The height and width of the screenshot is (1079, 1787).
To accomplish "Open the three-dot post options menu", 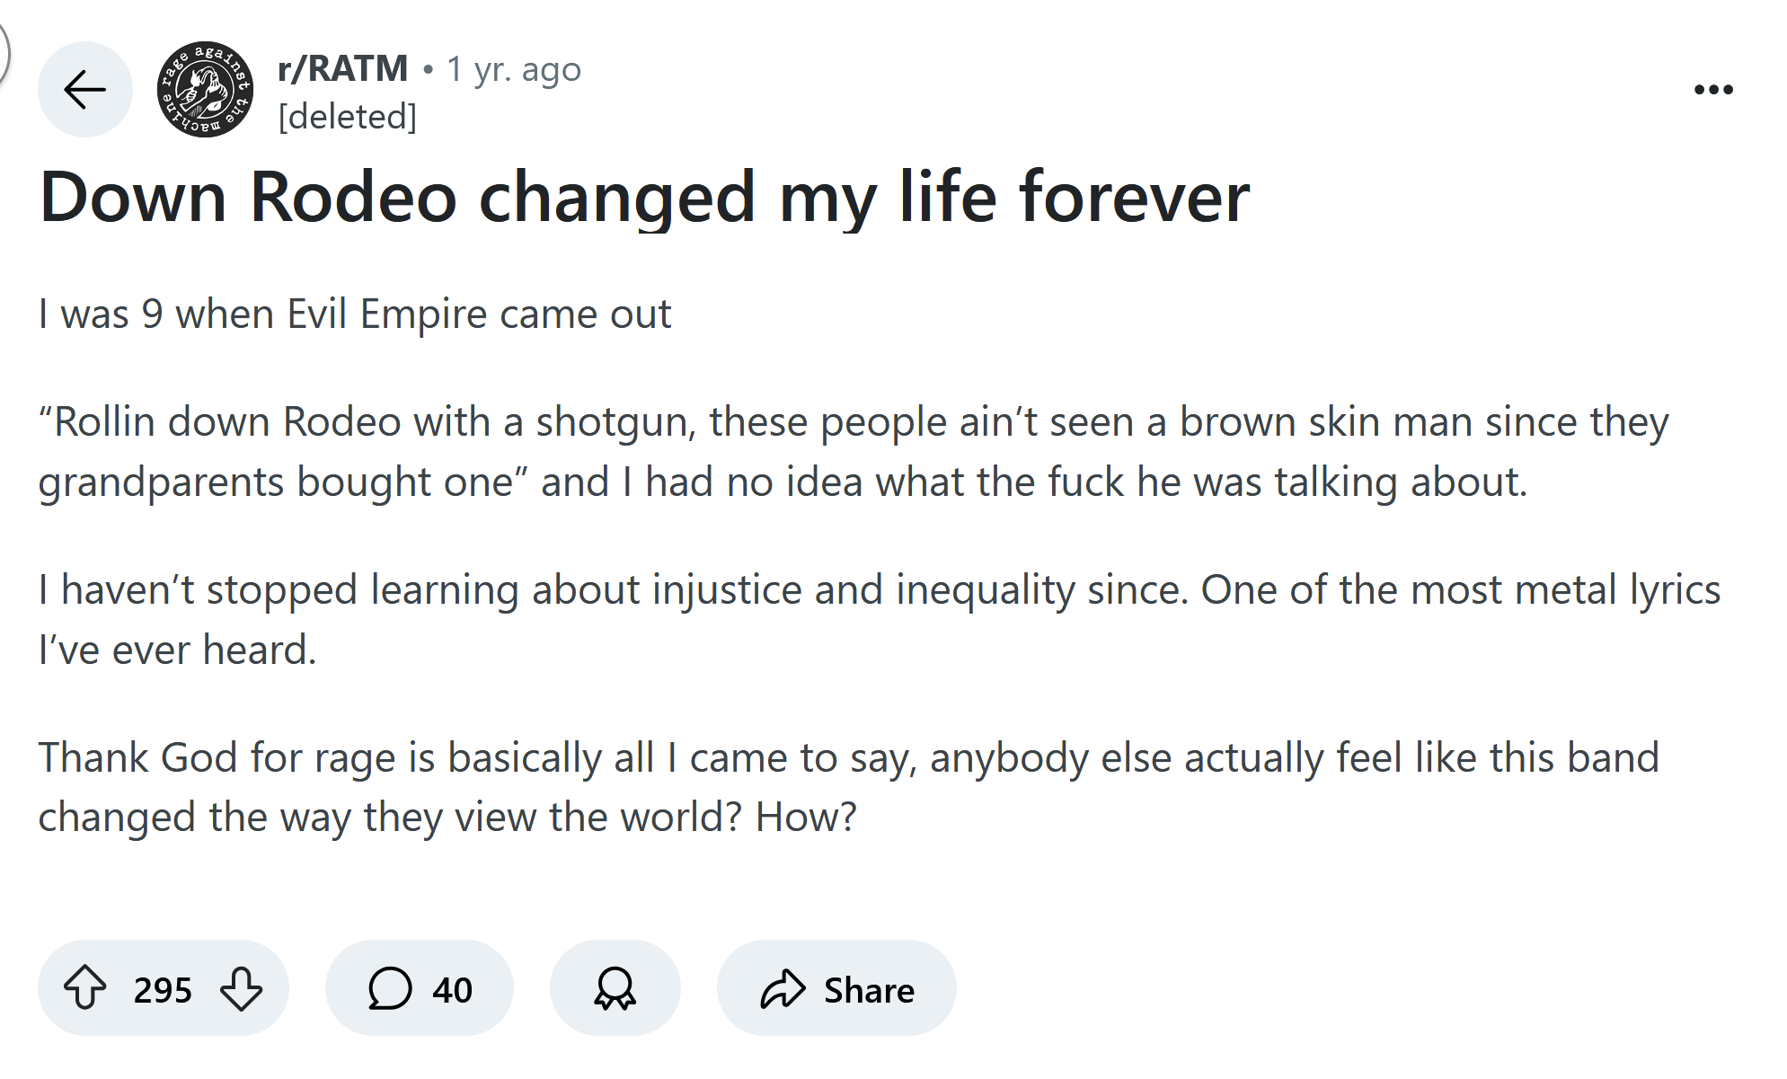I will point(1713,89).
